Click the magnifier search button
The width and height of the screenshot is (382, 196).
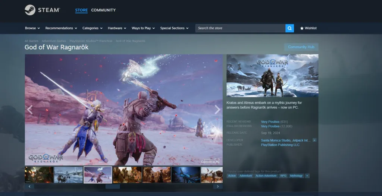click(289, 28)
